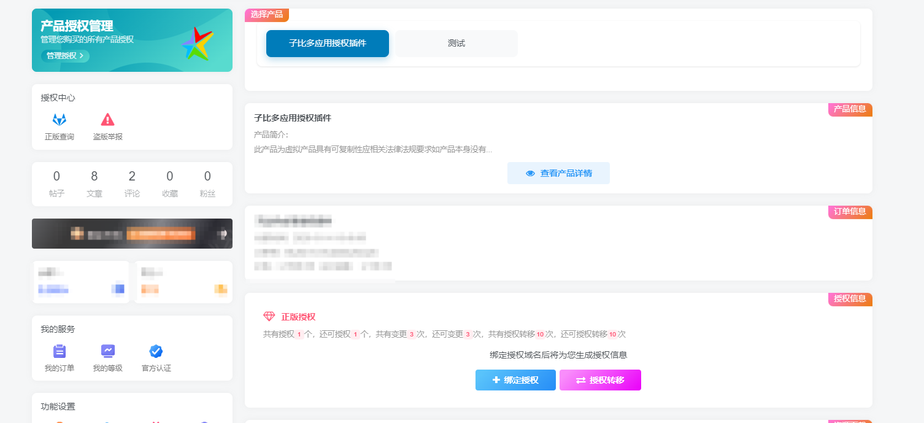The image size is (924, 423).
Task: Open 我的订单 orders icon
Action: pos(58,351)
